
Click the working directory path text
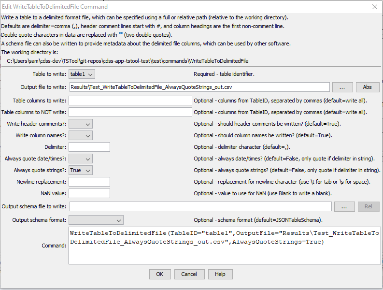[x=128, y=61]
